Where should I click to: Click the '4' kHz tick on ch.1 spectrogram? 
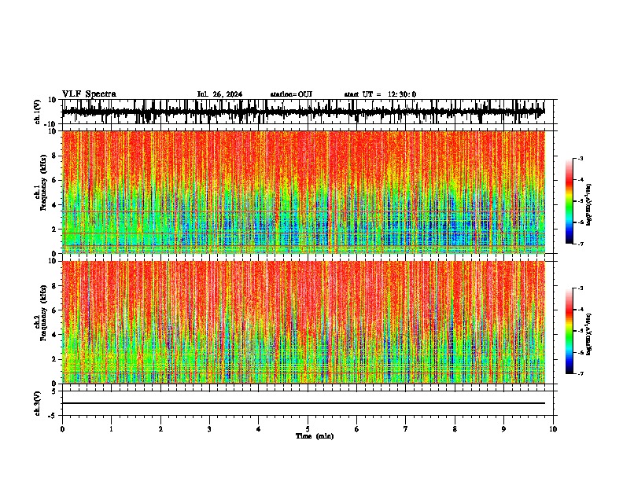pyautogui.click(x=54, y=205)
